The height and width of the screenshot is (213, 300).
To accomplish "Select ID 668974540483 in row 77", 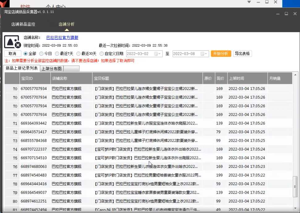I will tap(34, 175).
